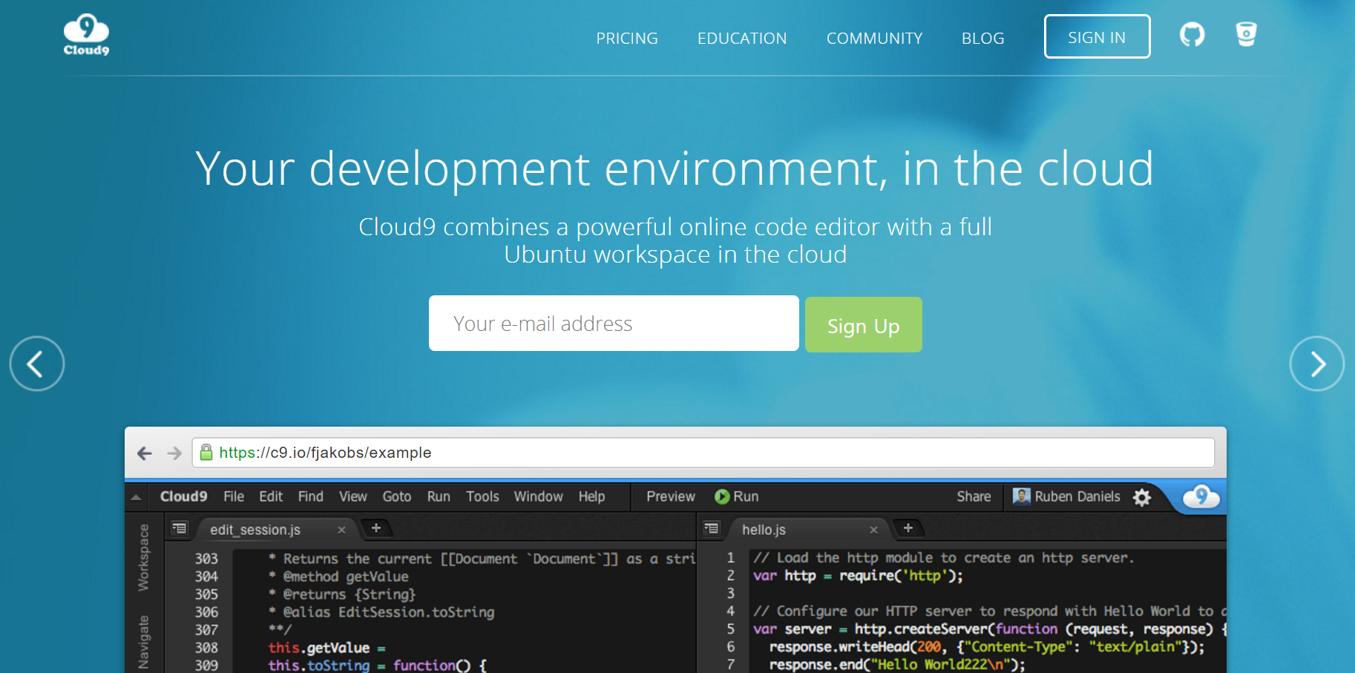
Task: Collapse the IDE menu bar arrow
Action: tap(136, 497)
